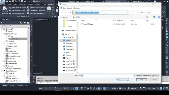Select Corridors in Toolspace tree

click(11, 59)
